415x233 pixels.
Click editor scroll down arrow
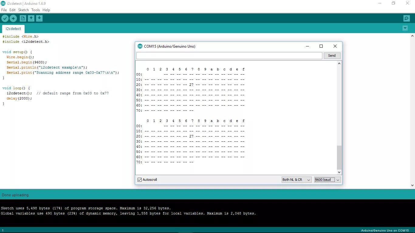click(413, 185)
